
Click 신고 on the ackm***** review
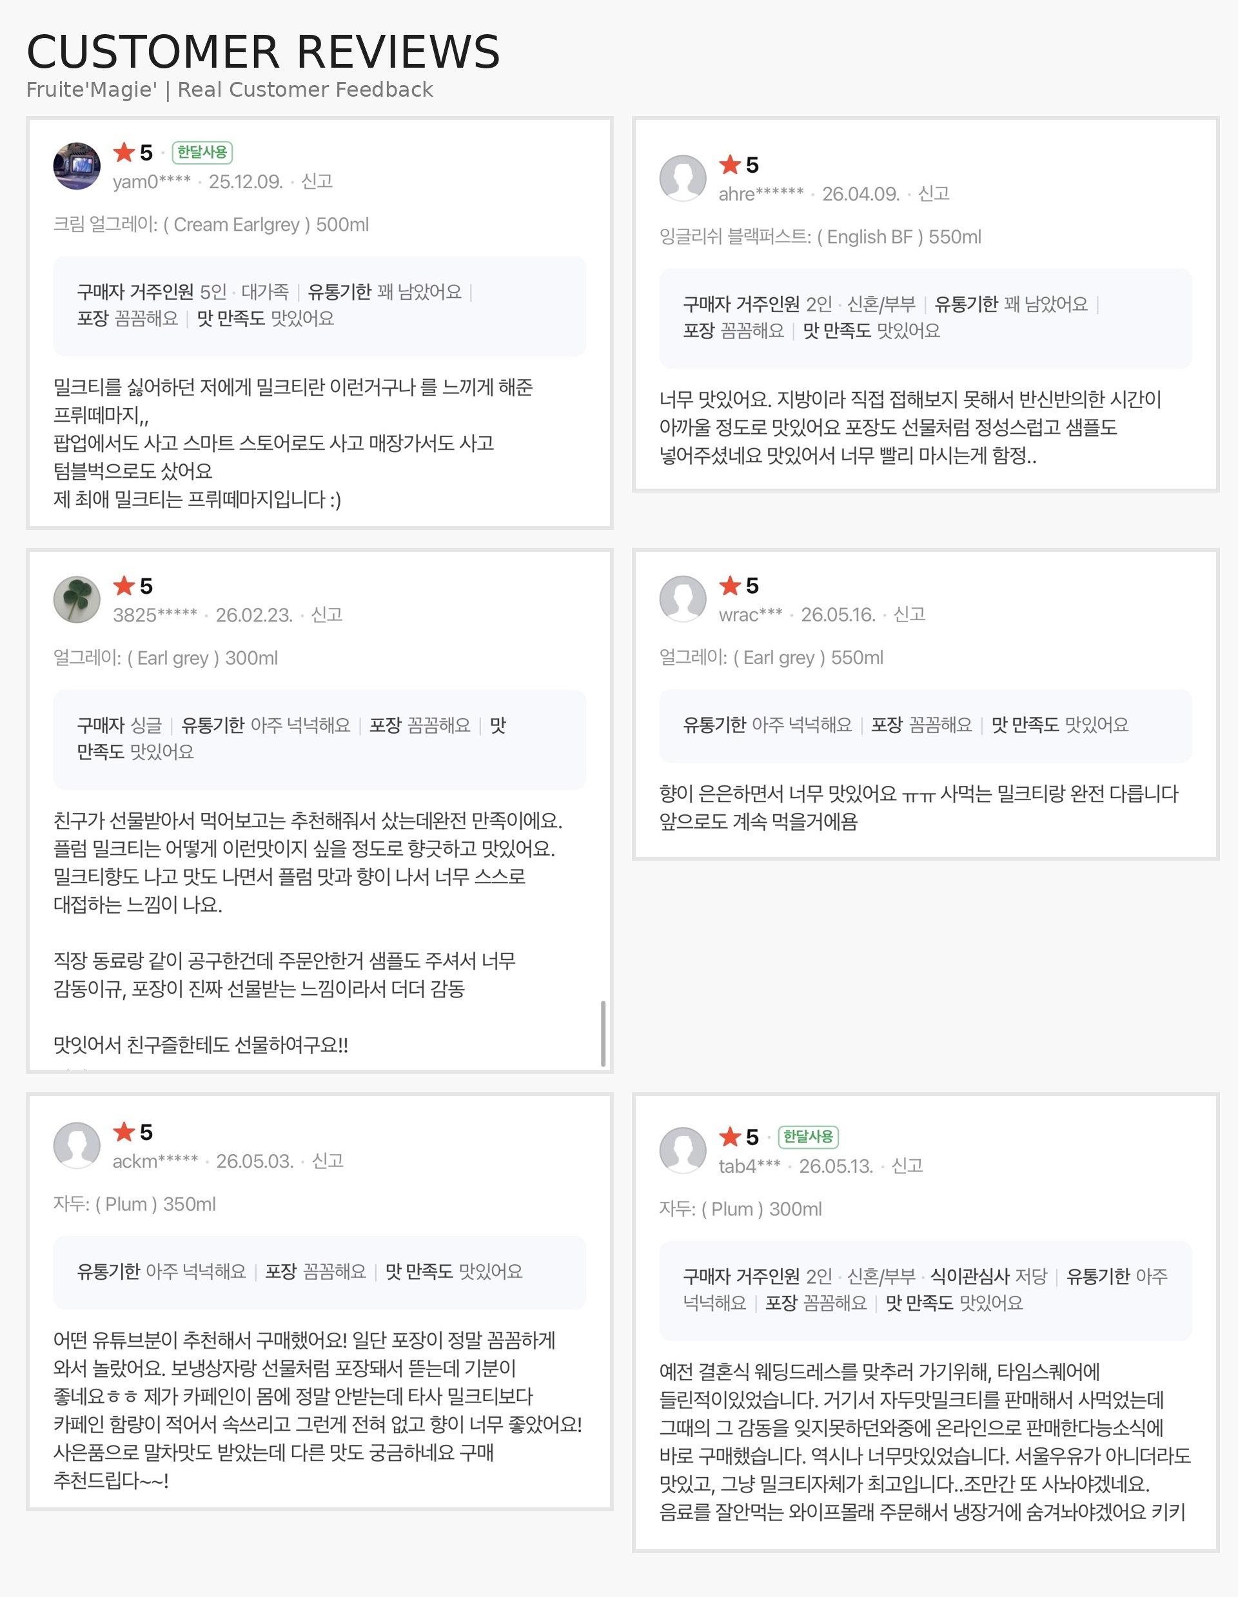tap(328, 1161)
